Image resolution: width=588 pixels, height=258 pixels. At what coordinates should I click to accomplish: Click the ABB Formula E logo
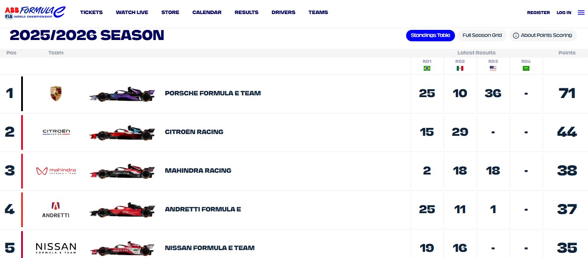(35, 12)
